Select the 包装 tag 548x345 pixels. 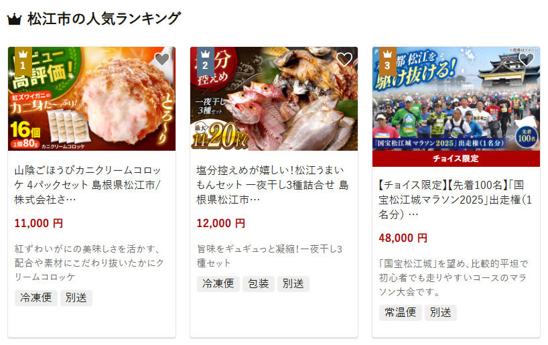[x=259, y=284]
